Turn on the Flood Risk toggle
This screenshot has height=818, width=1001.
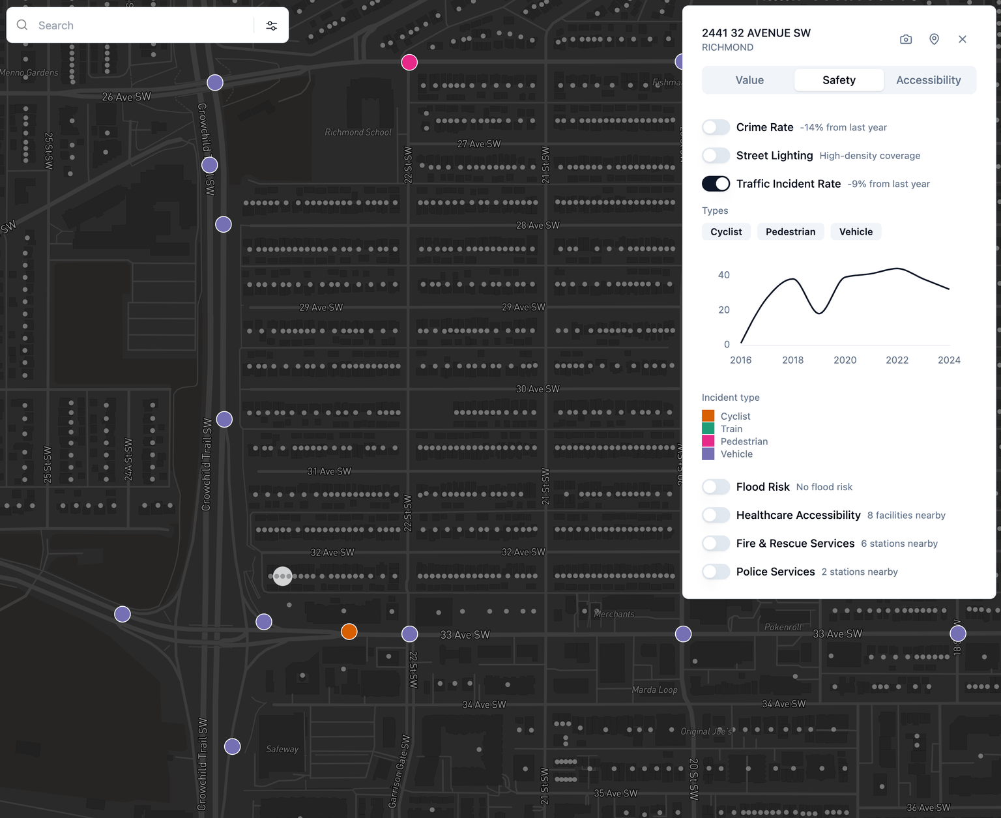716,486
